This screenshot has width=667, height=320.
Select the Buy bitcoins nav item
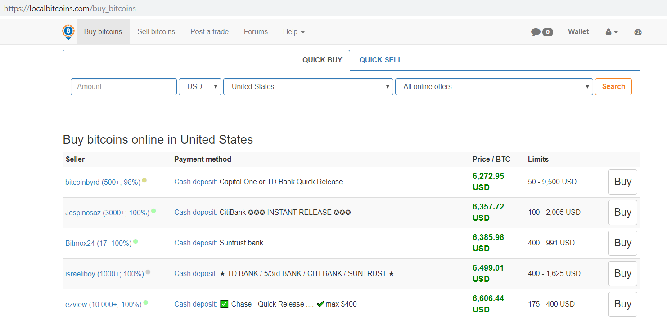103,32
